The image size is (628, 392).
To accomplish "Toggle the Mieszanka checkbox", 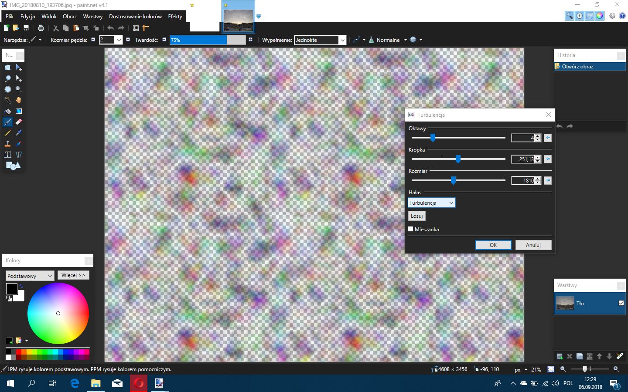I will point(411,229).
